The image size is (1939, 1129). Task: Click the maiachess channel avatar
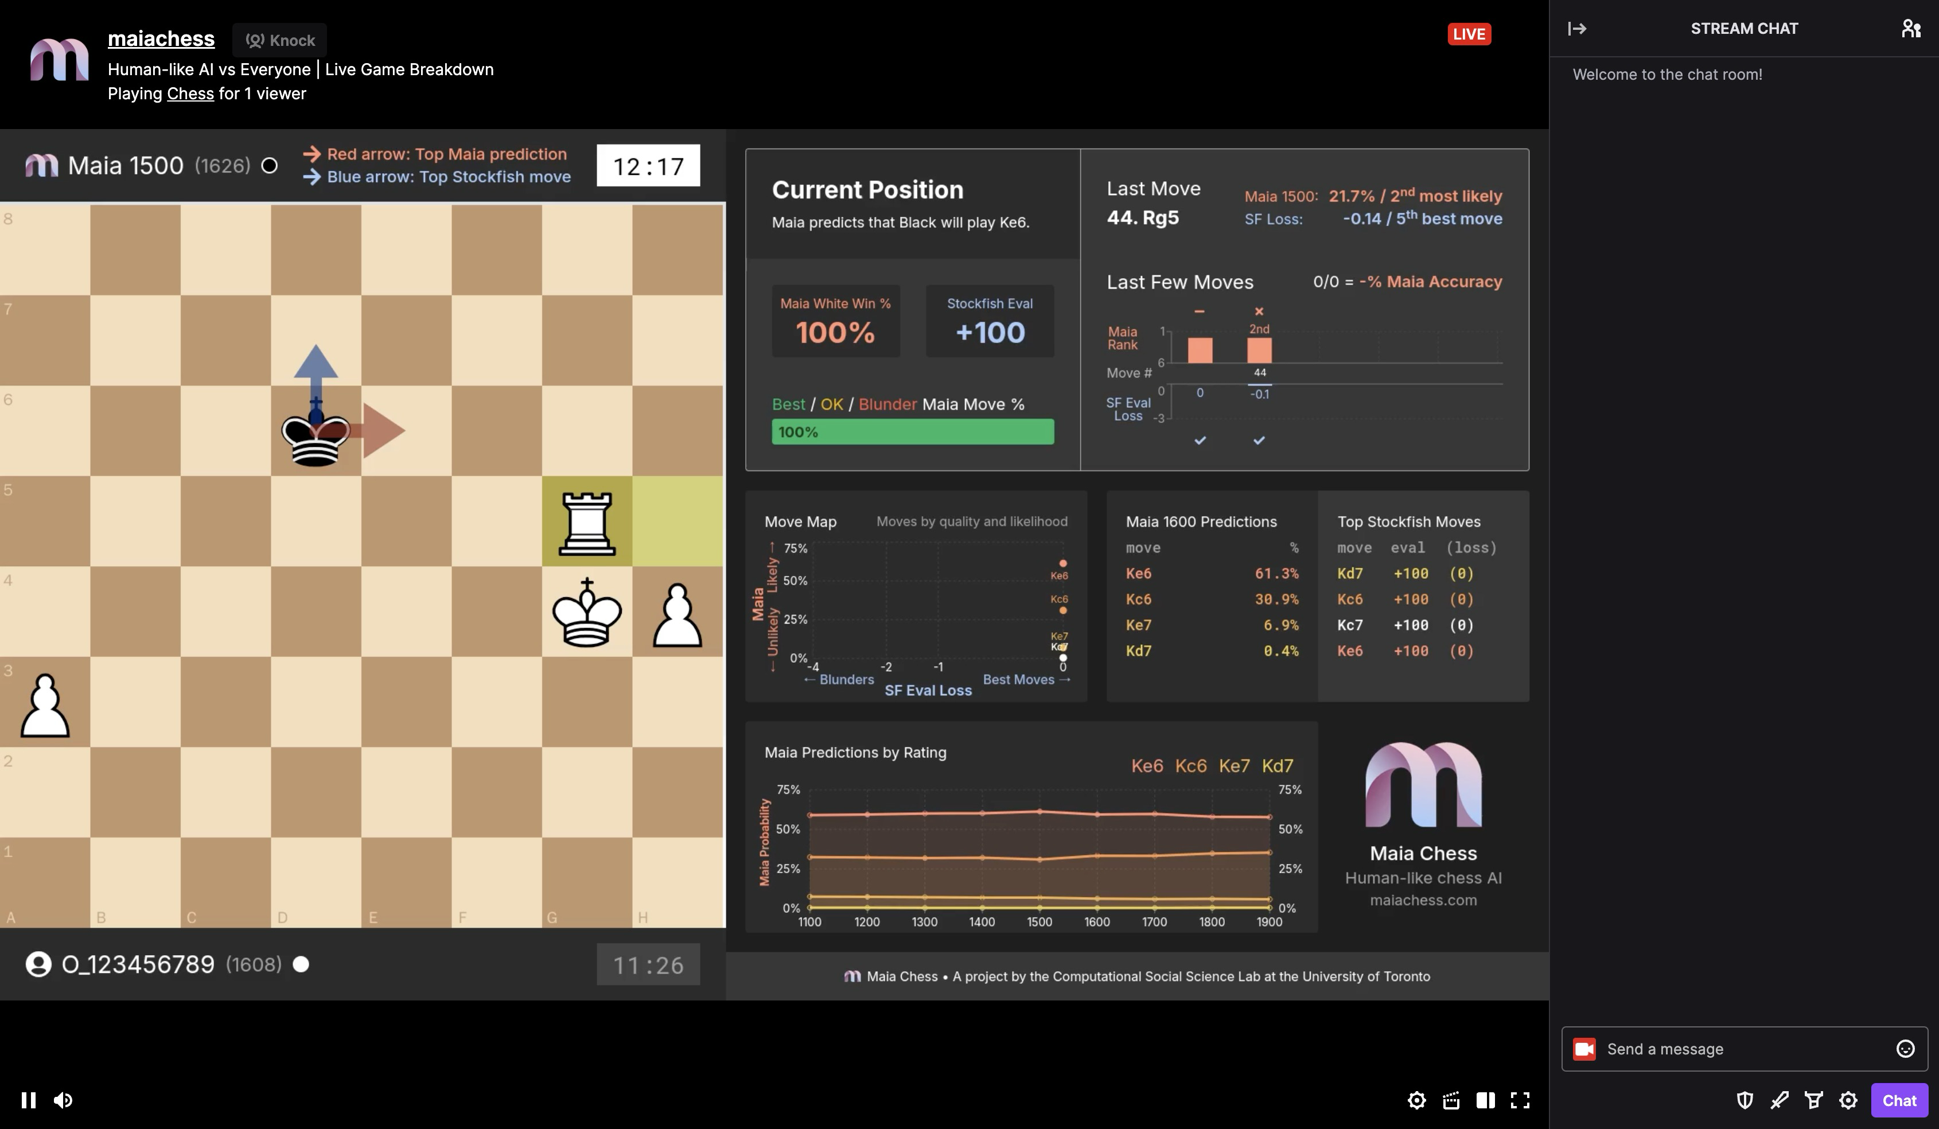point(59,59)
